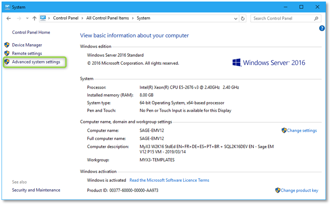Go up one level with Up arrow

click(34, 19)
